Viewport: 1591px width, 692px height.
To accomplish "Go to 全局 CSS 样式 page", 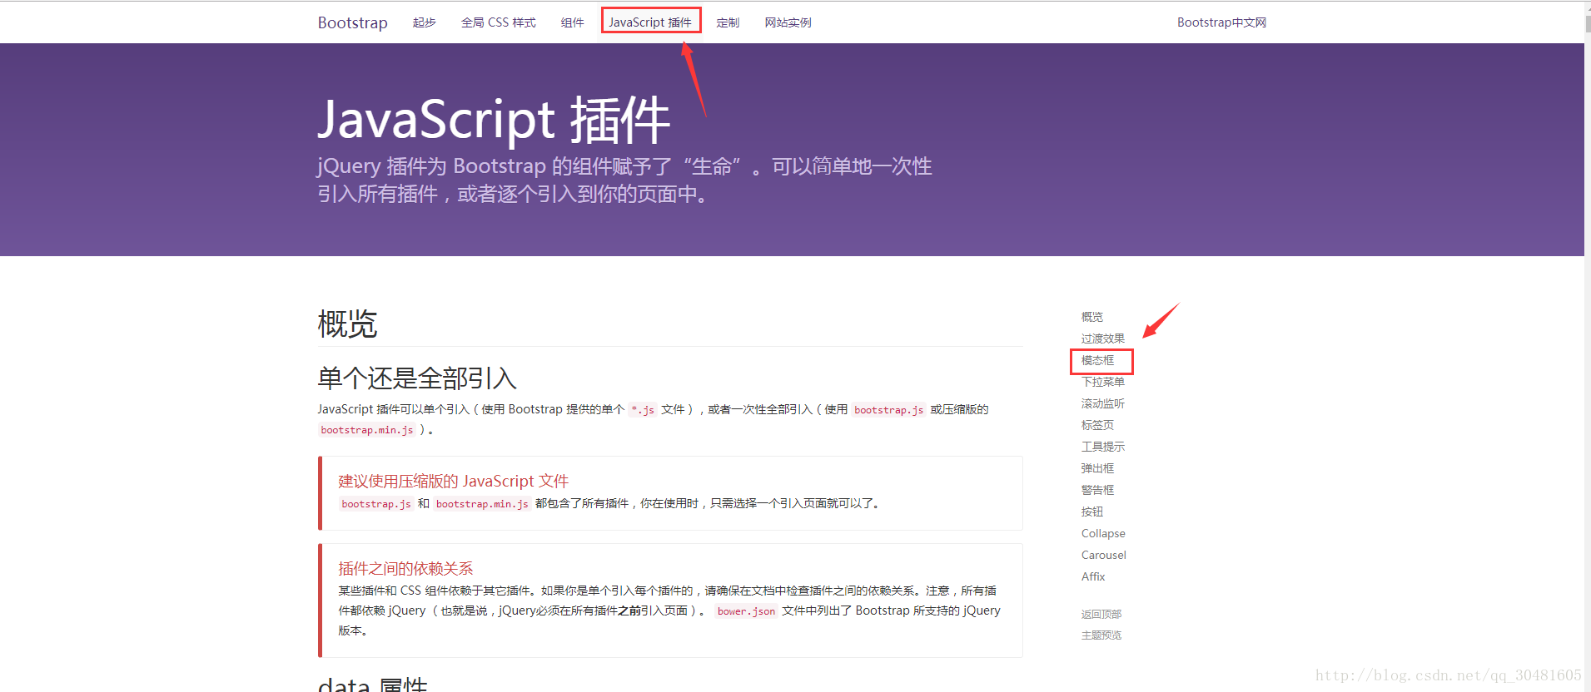I will [x=498, y=22].
